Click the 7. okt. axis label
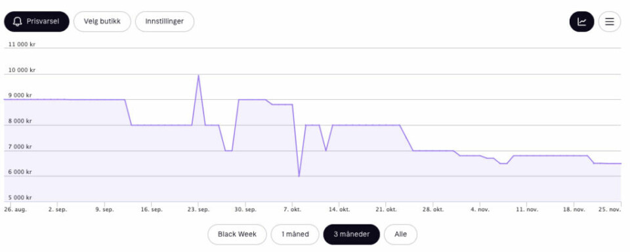Image resolution: width=630 pixels, height=252 pixels. tap(292, 210)
